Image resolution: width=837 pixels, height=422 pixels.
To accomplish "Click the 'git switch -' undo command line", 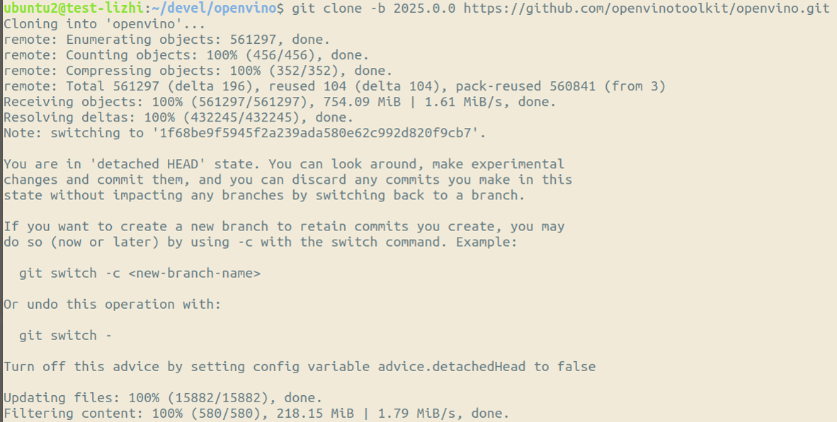I will click(65, 335).
